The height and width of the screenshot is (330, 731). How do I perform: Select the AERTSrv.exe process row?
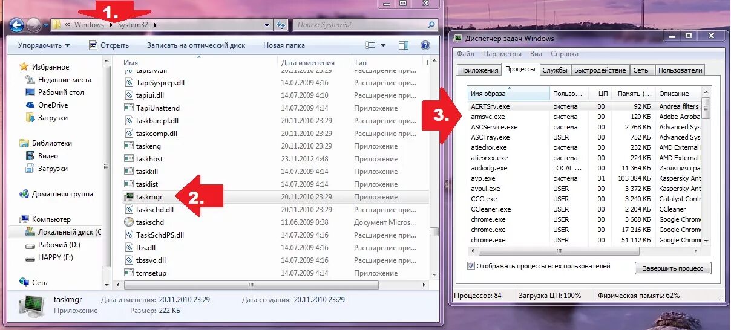(x=584, y=106)
